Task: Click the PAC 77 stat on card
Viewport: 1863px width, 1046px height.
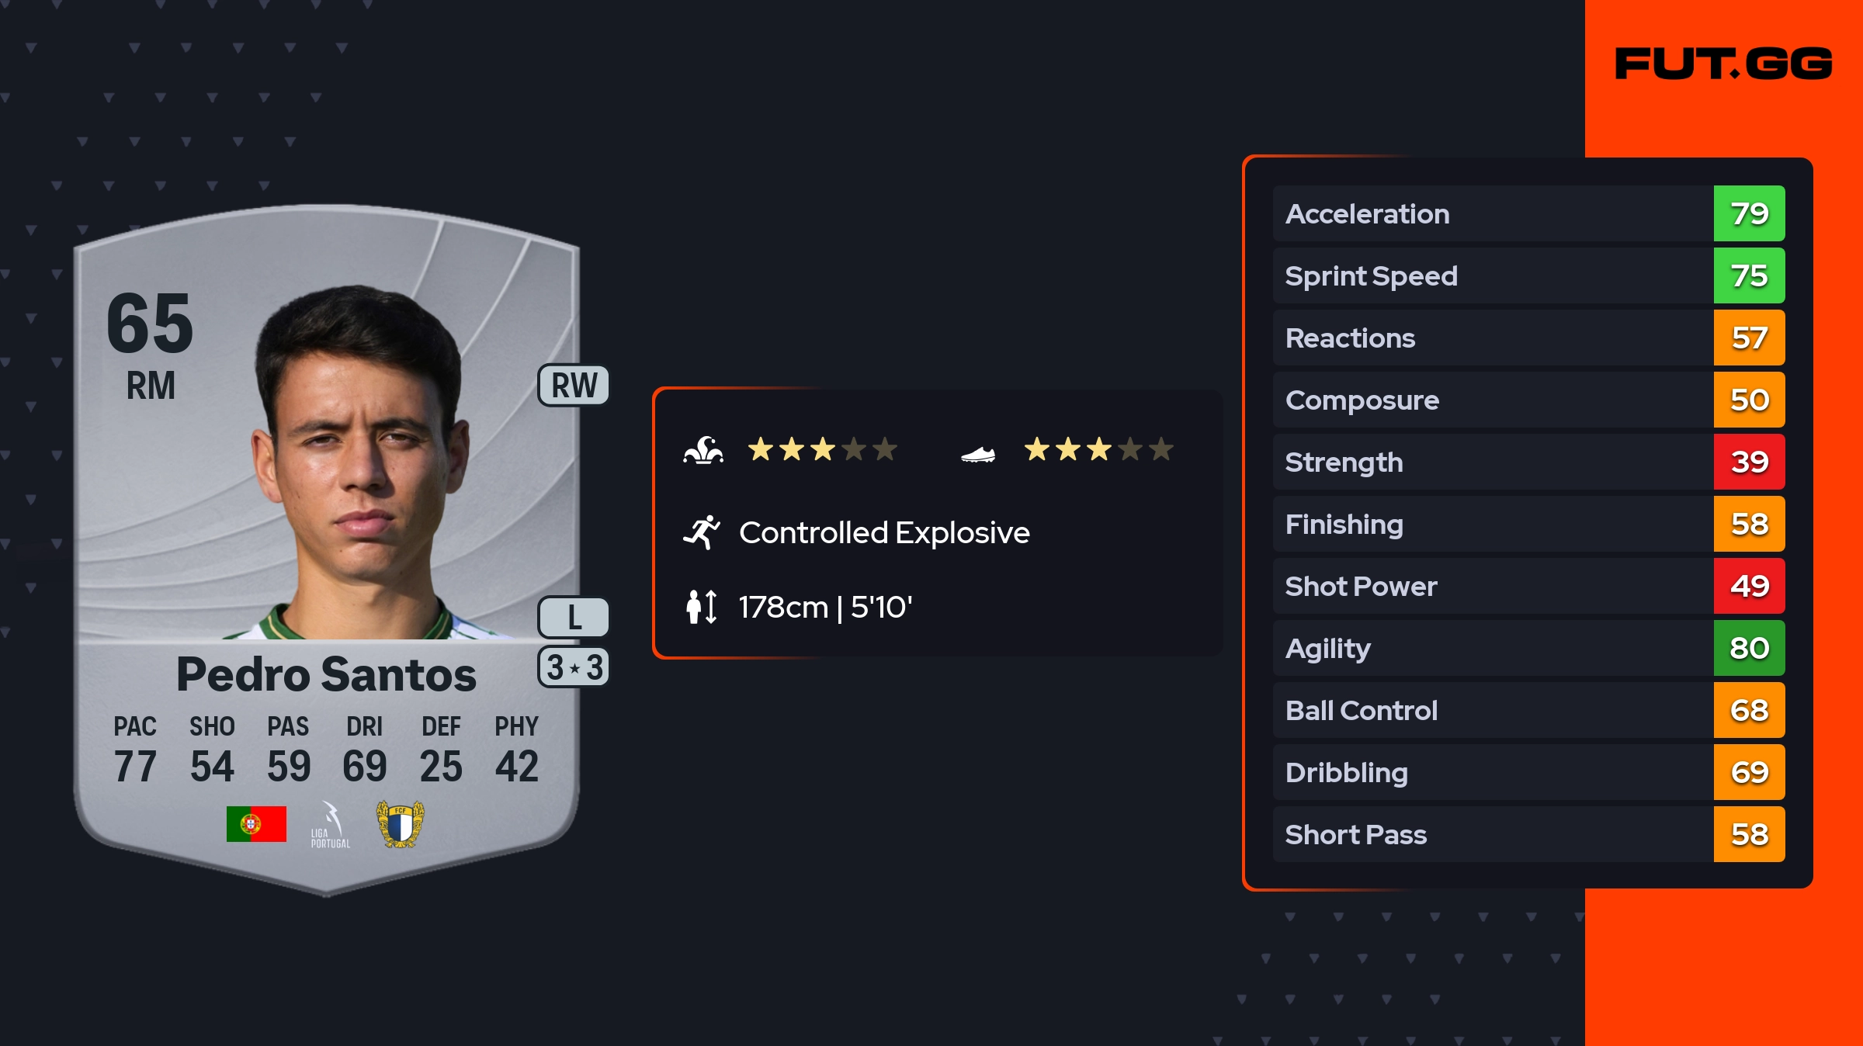Action: 135,749
